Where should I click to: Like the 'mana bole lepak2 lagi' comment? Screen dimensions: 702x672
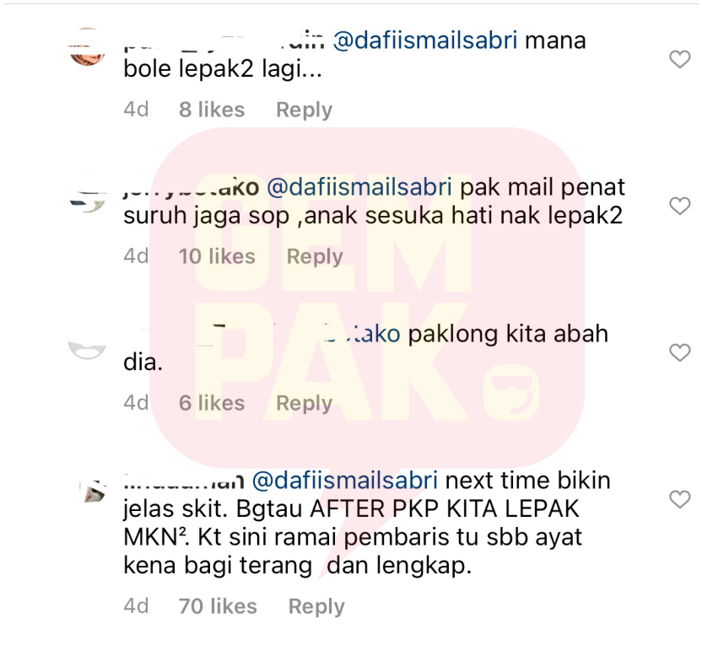coord(679,59)
